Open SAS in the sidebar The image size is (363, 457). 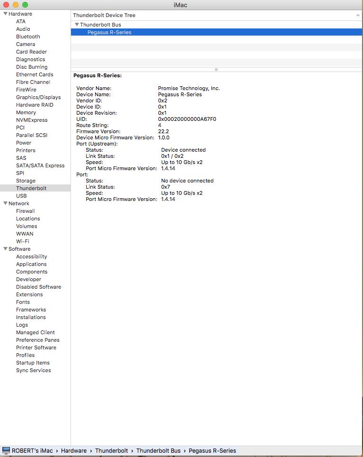[21, 158]
